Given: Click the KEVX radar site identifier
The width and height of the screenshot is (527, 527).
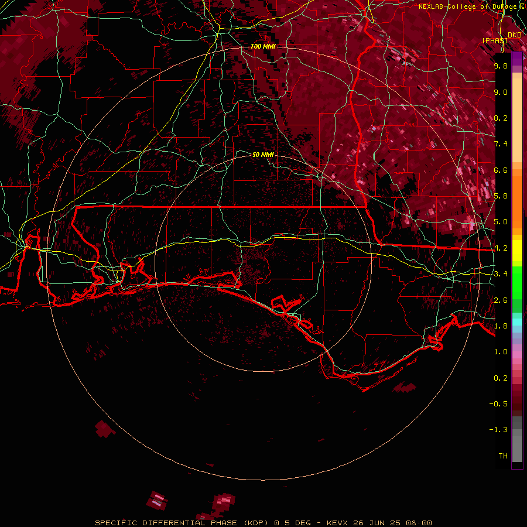Looking at the screenshot, I should [x=338, y=523].
